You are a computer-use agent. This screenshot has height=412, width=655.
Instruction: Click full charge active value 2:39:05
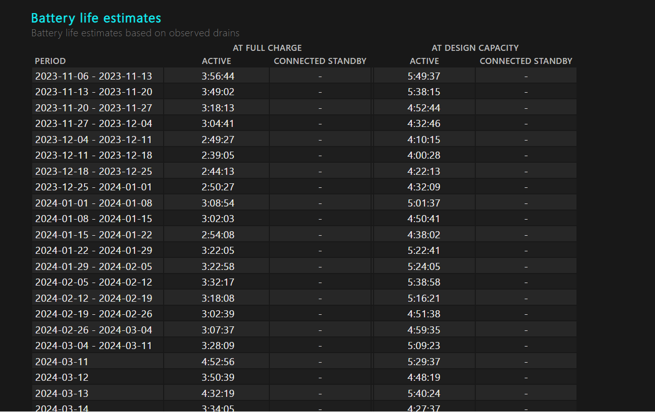click(218, 155)
